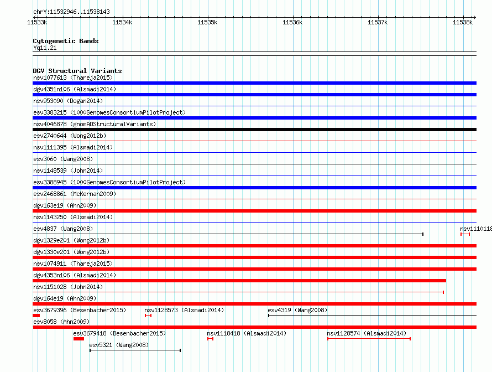The image size is (492, 372).
Task: Click the partially shown nsv1110118 label
Action: (x=475, y=229)
